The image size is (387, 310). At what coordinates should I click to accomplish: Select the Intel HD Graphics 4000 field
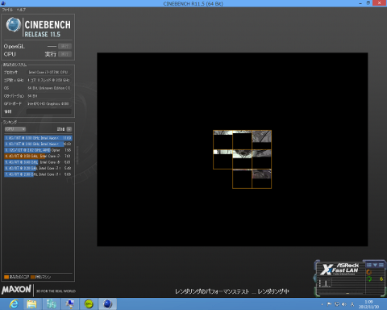[49, 103]
